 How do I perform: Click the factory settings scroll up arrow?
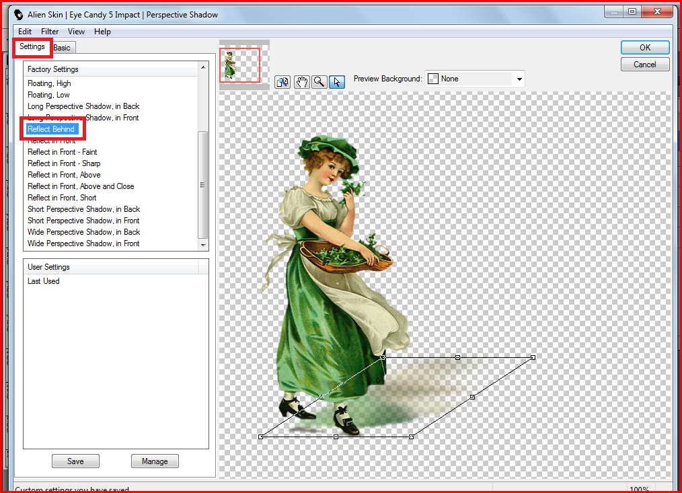[x=203, y=67]
